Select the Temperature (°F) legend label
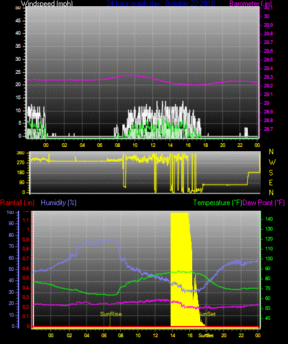The width and height of the screenshot is (288, 344). coord(218,203)
